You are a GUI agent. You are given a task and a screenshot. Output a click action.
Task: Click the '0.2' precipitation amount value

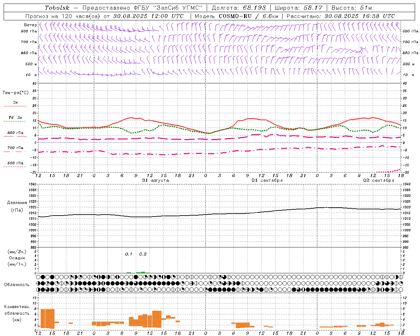click(x=143, y=254)
